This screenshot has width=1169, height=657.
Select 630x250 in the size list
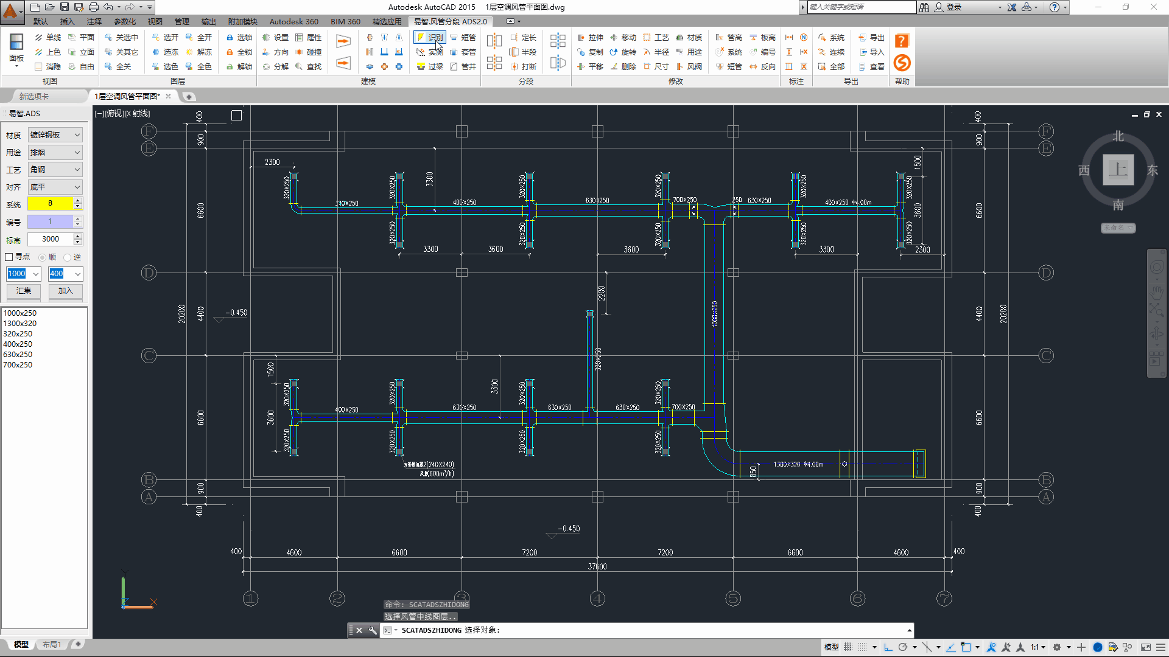tap(18, 355)
